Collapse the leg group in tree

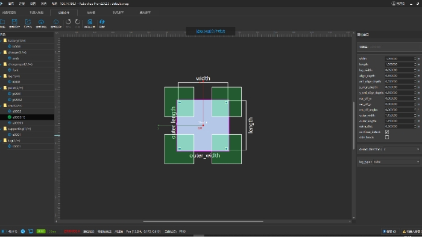tap(1, 76)
